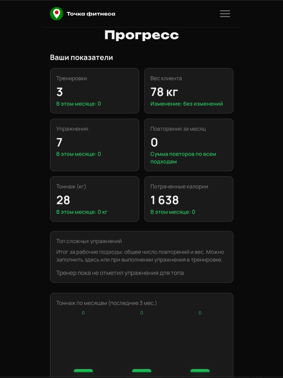Click the 78 кг weight value
The width and height of the screenshot is (283, 378).
point(164,92)
